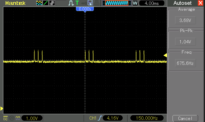Click the DC coupling indicator

click(5, 118)
